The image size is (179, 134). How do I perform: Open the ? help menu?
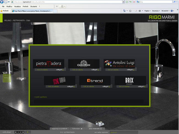[x=39, y=7]
